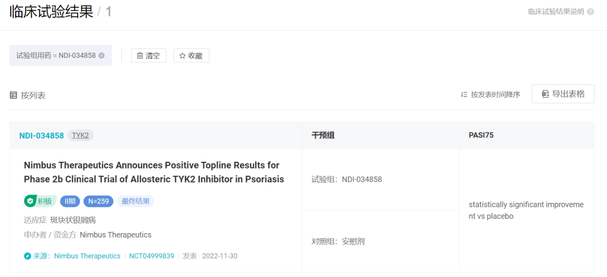Click the 清空 clear filters button
The height and width of the screenshot is (277, 607).
[x=149, y=56]
